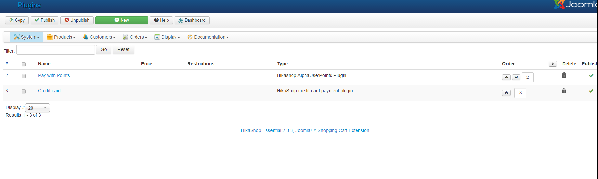This screenshot has width=598, height=179.
Task: Check the Pay with Points row checkbox
Action: [24, 76]
